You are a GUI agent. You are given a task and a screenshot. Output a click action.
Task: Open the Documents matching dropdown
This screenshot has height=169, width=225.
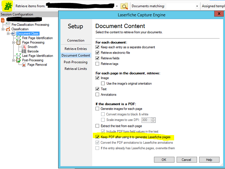(x=197, y=6)
